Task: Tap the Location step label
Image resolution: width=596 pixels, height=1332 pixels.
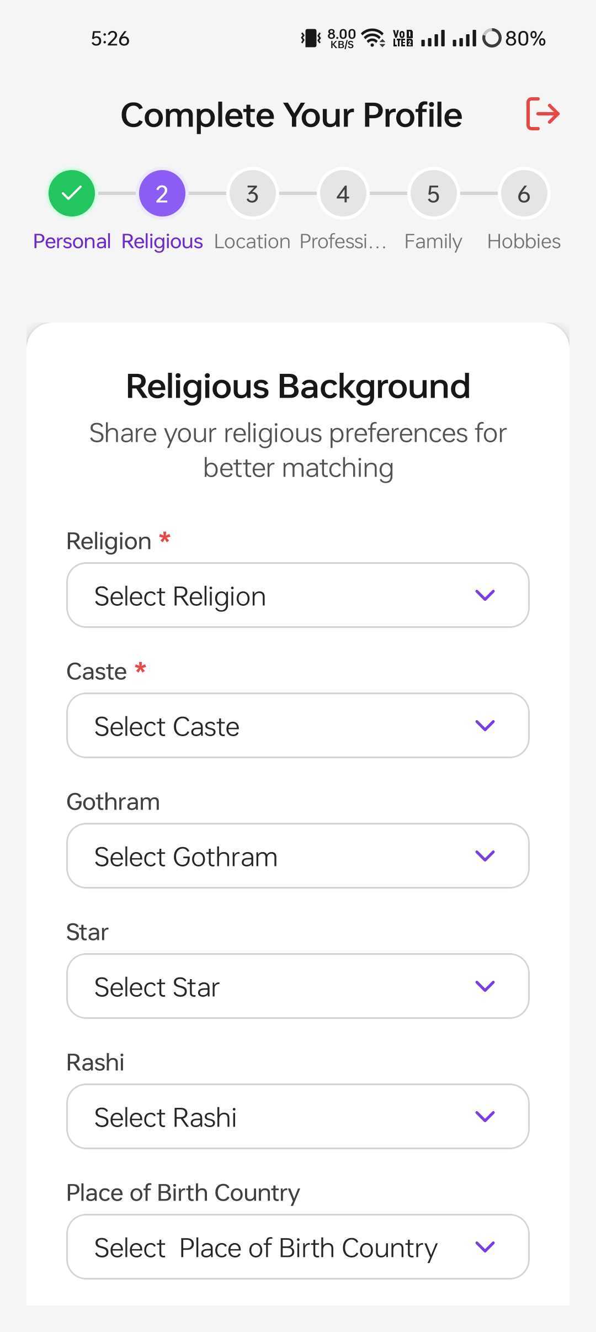Action: tap(252, 241)
